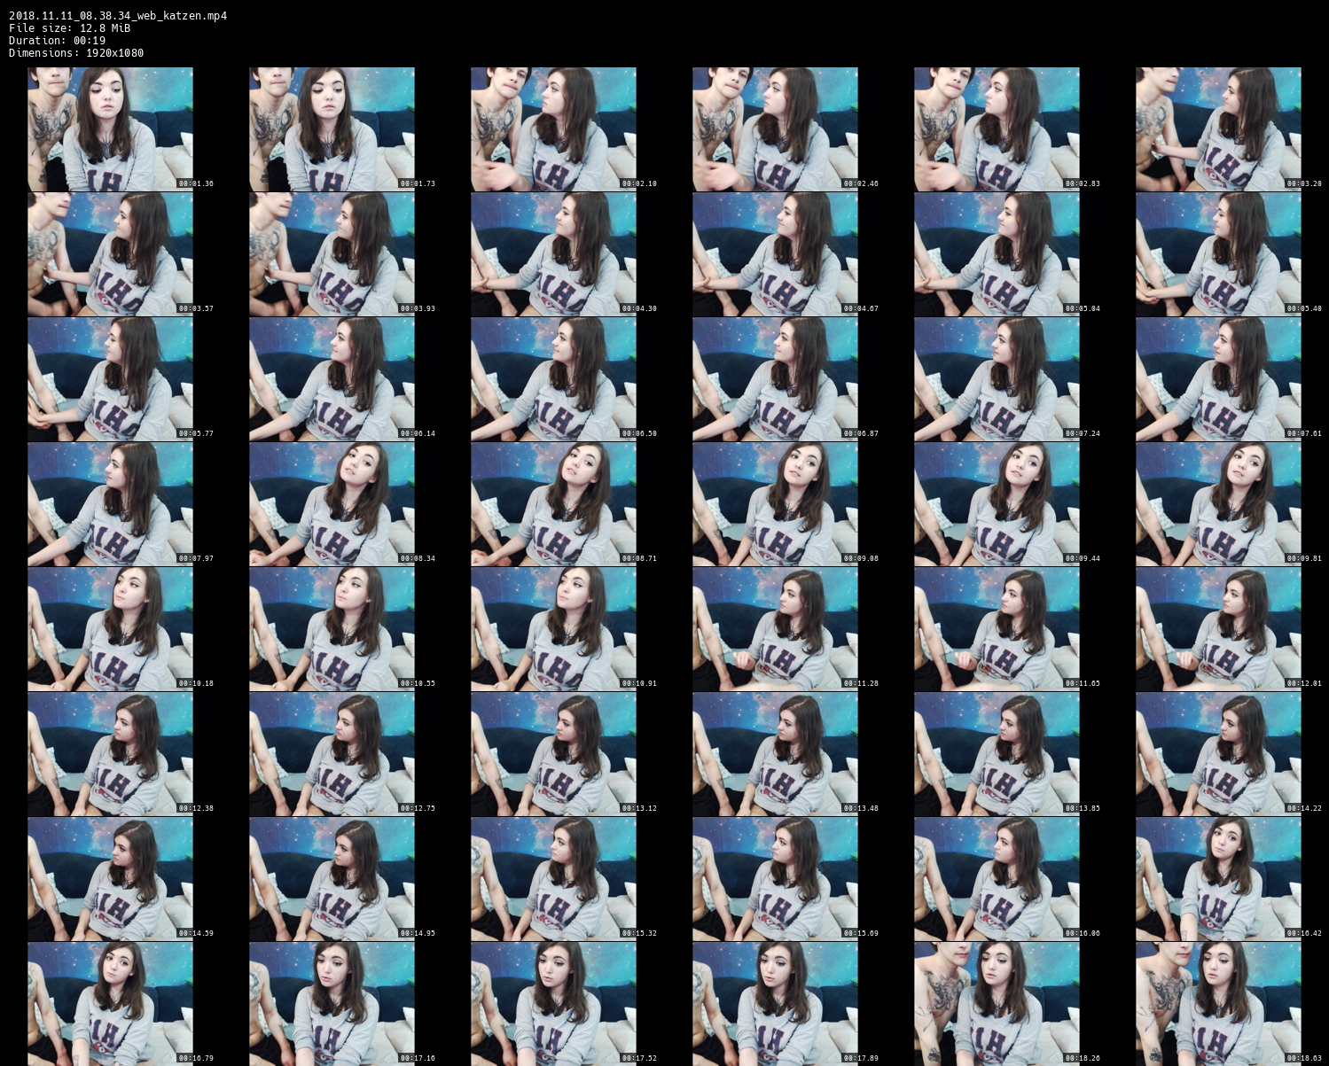Click the 'Duration: 00:19' line
The image size is (1329, 1066).
58,41
